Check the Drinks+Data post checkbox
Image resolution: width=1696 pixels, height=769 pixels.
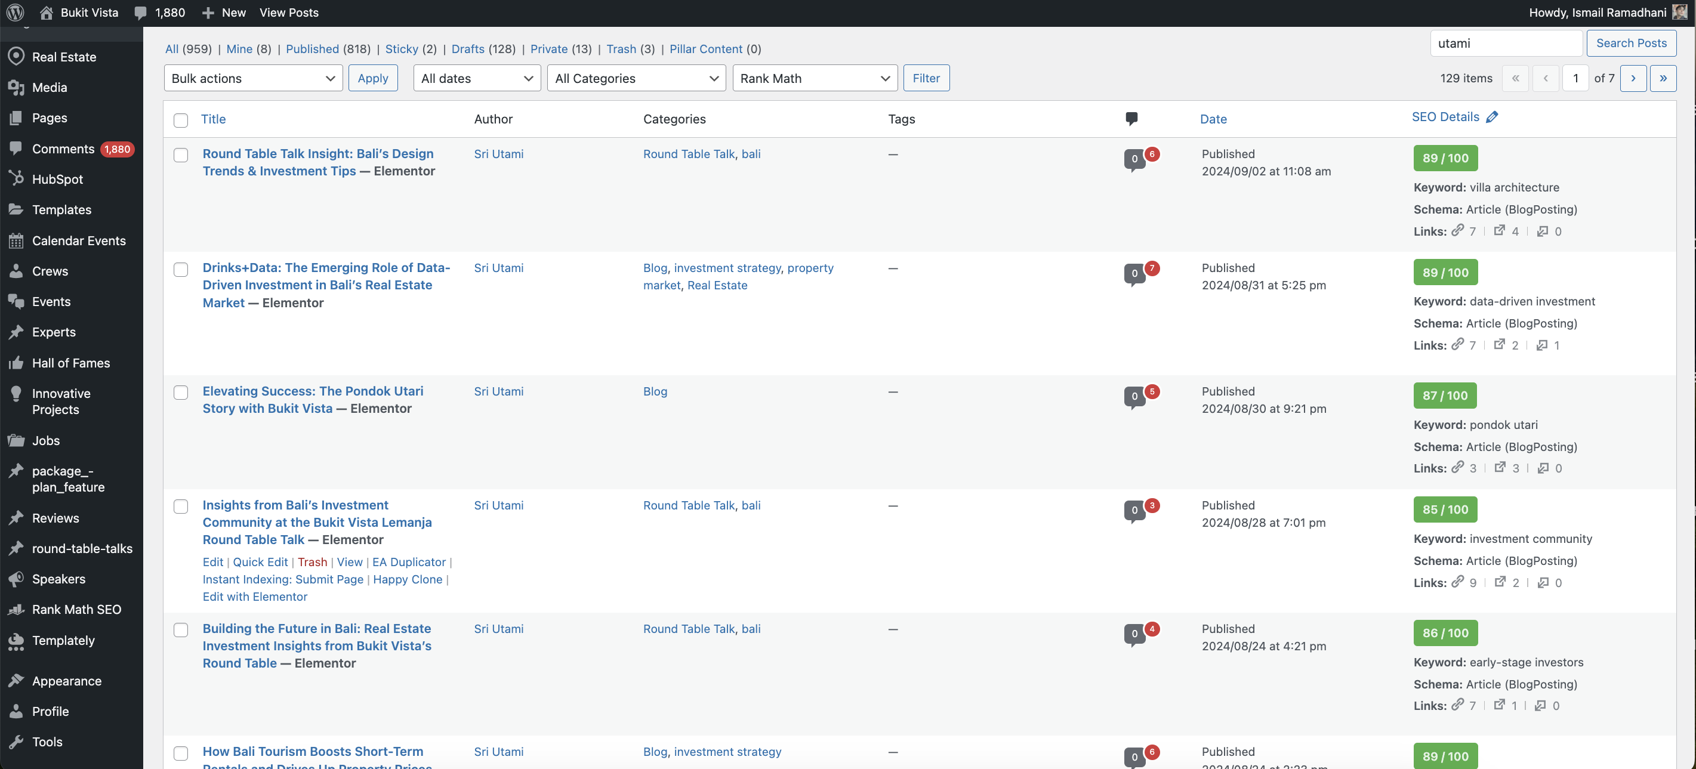181,269
